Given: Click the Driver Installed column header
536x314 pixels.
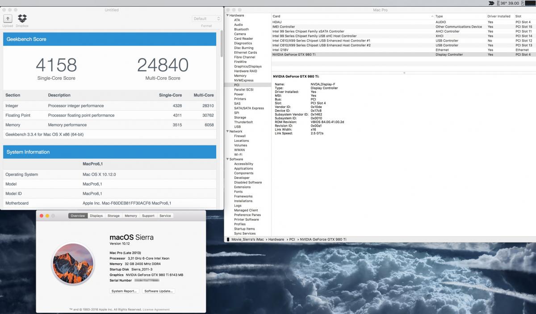Looking at the screenshot, I should pyautogui.click(x=500, y=16).
